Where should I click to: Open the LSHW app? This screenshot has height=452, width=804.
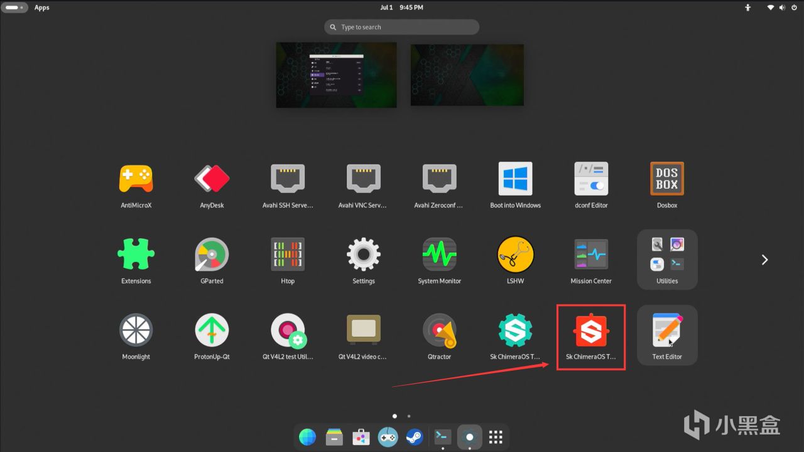(515, 255)
